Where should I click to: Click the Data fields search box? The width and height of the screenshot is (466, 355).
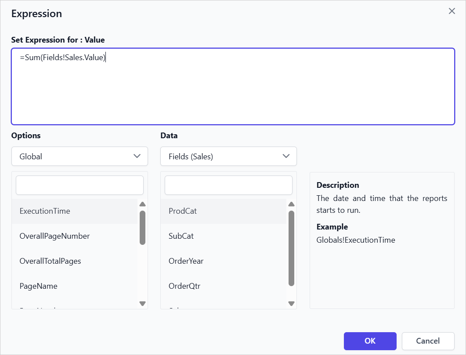[228, 185]
